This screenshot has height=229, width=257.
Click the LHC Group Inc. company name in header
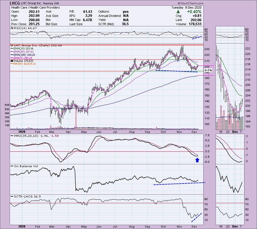point(31,3)
